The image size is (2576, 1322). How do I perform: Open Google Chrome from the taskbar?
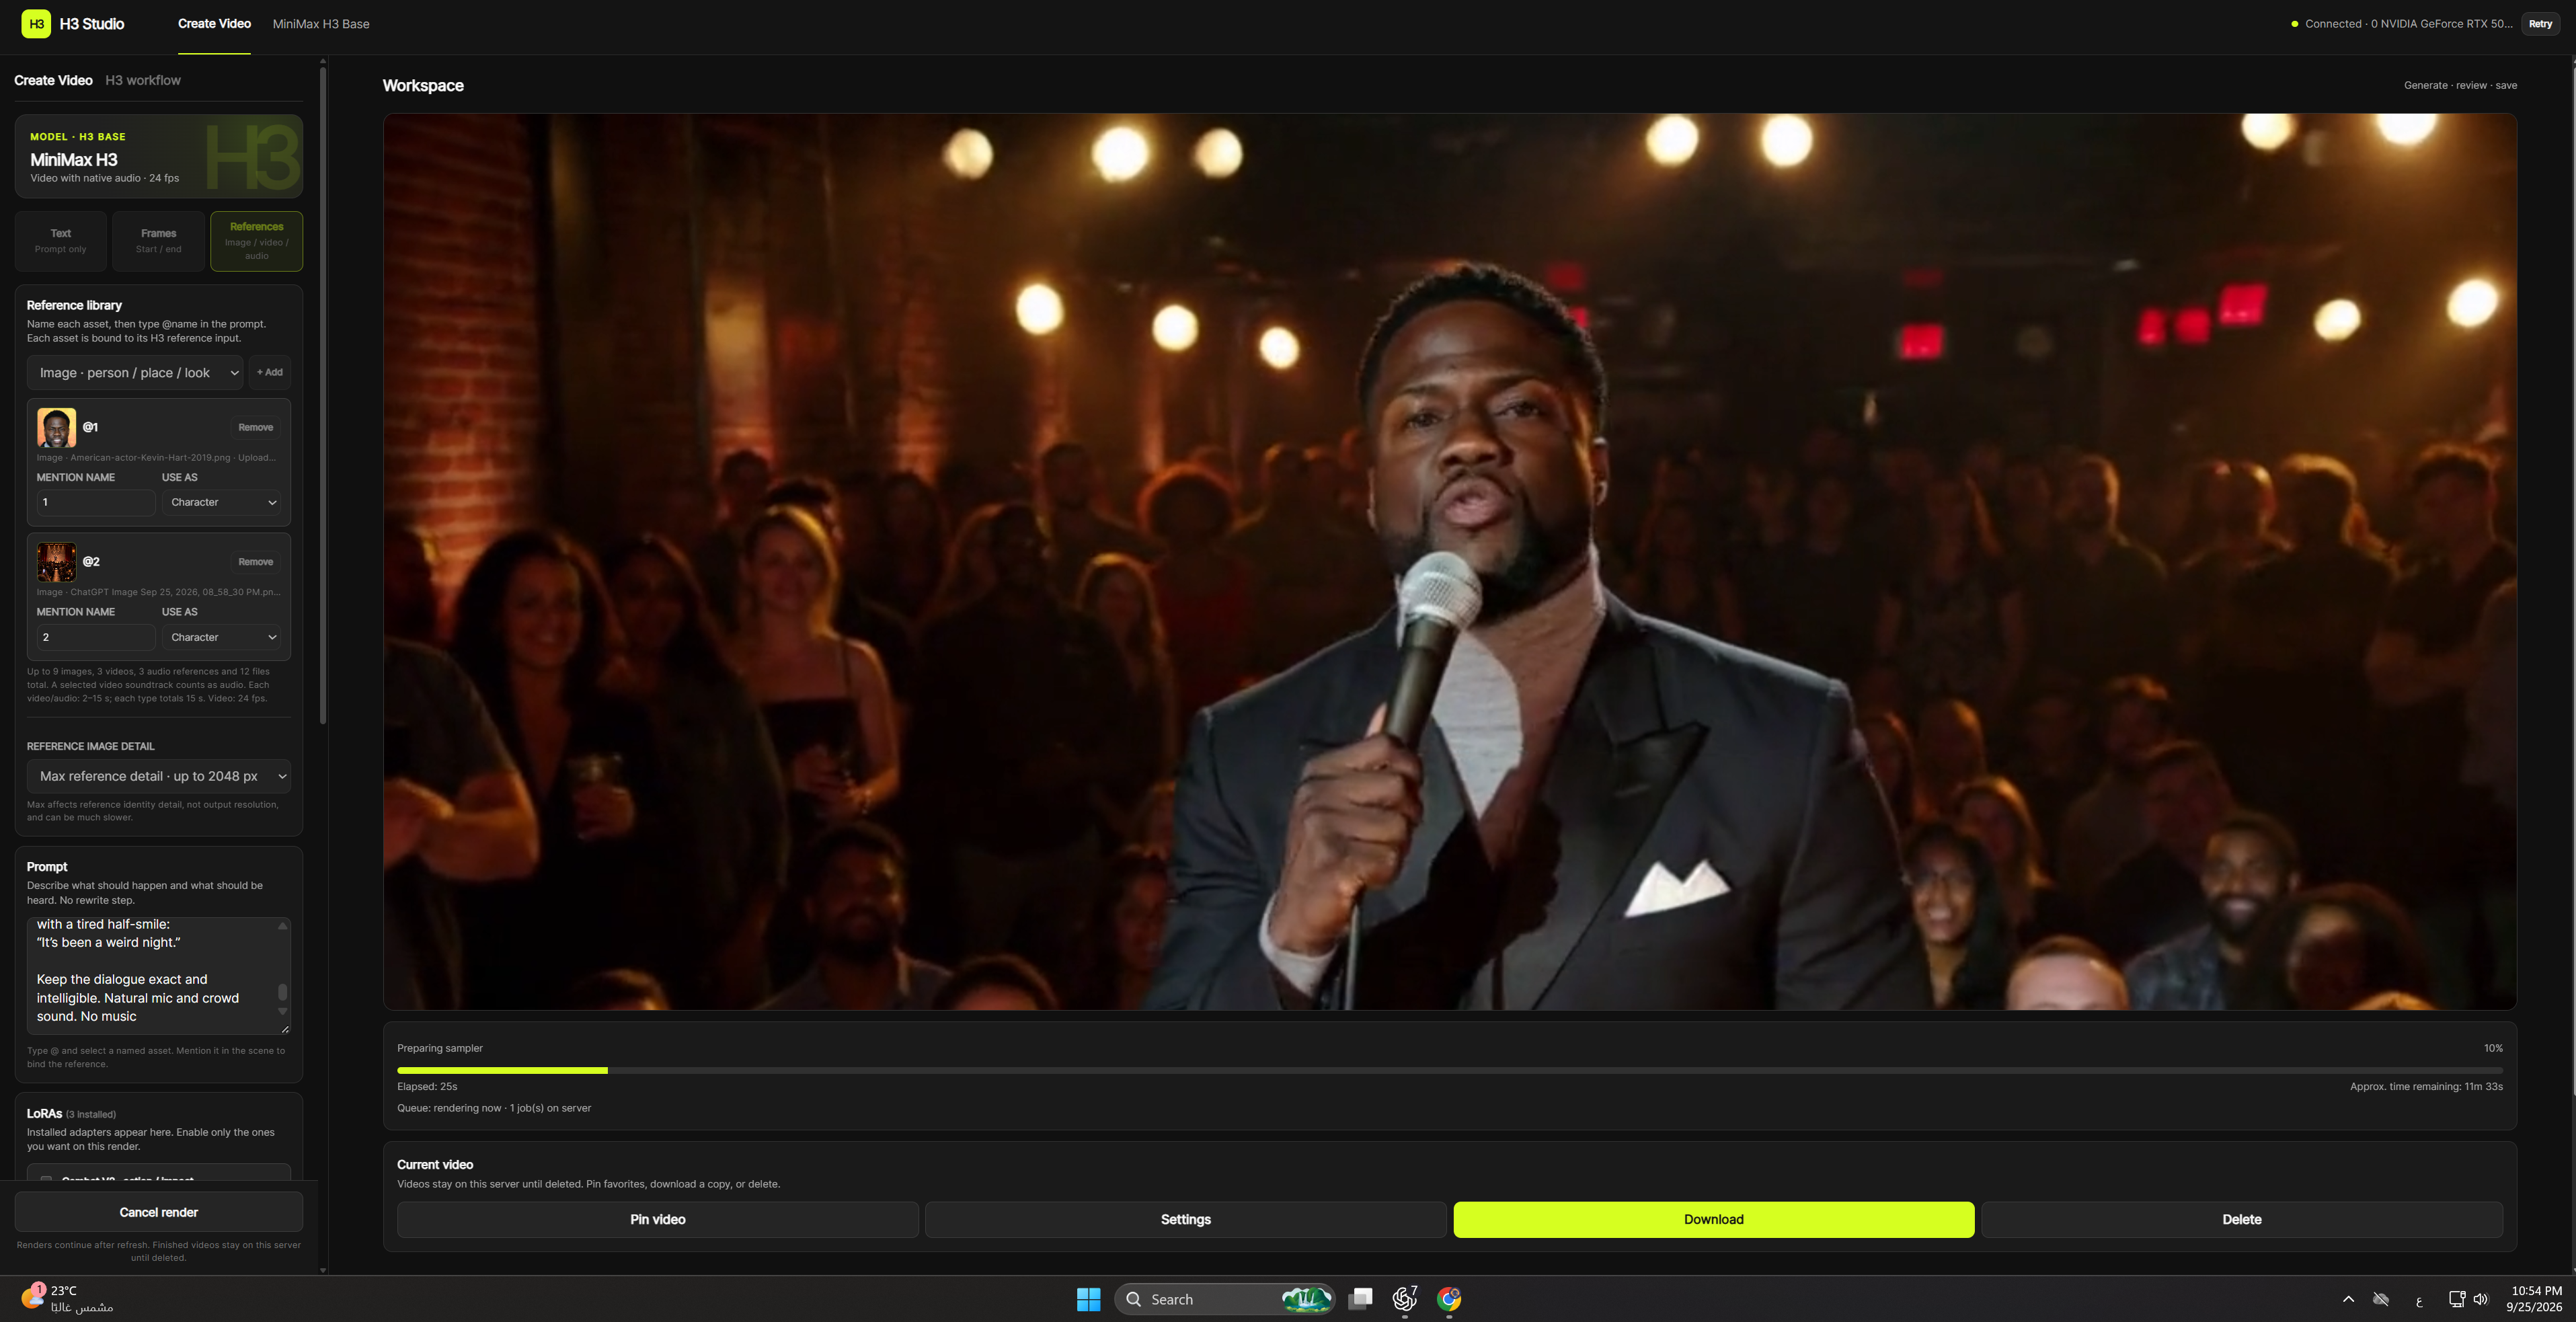pyautogui.click(x=1449, y=1299)
